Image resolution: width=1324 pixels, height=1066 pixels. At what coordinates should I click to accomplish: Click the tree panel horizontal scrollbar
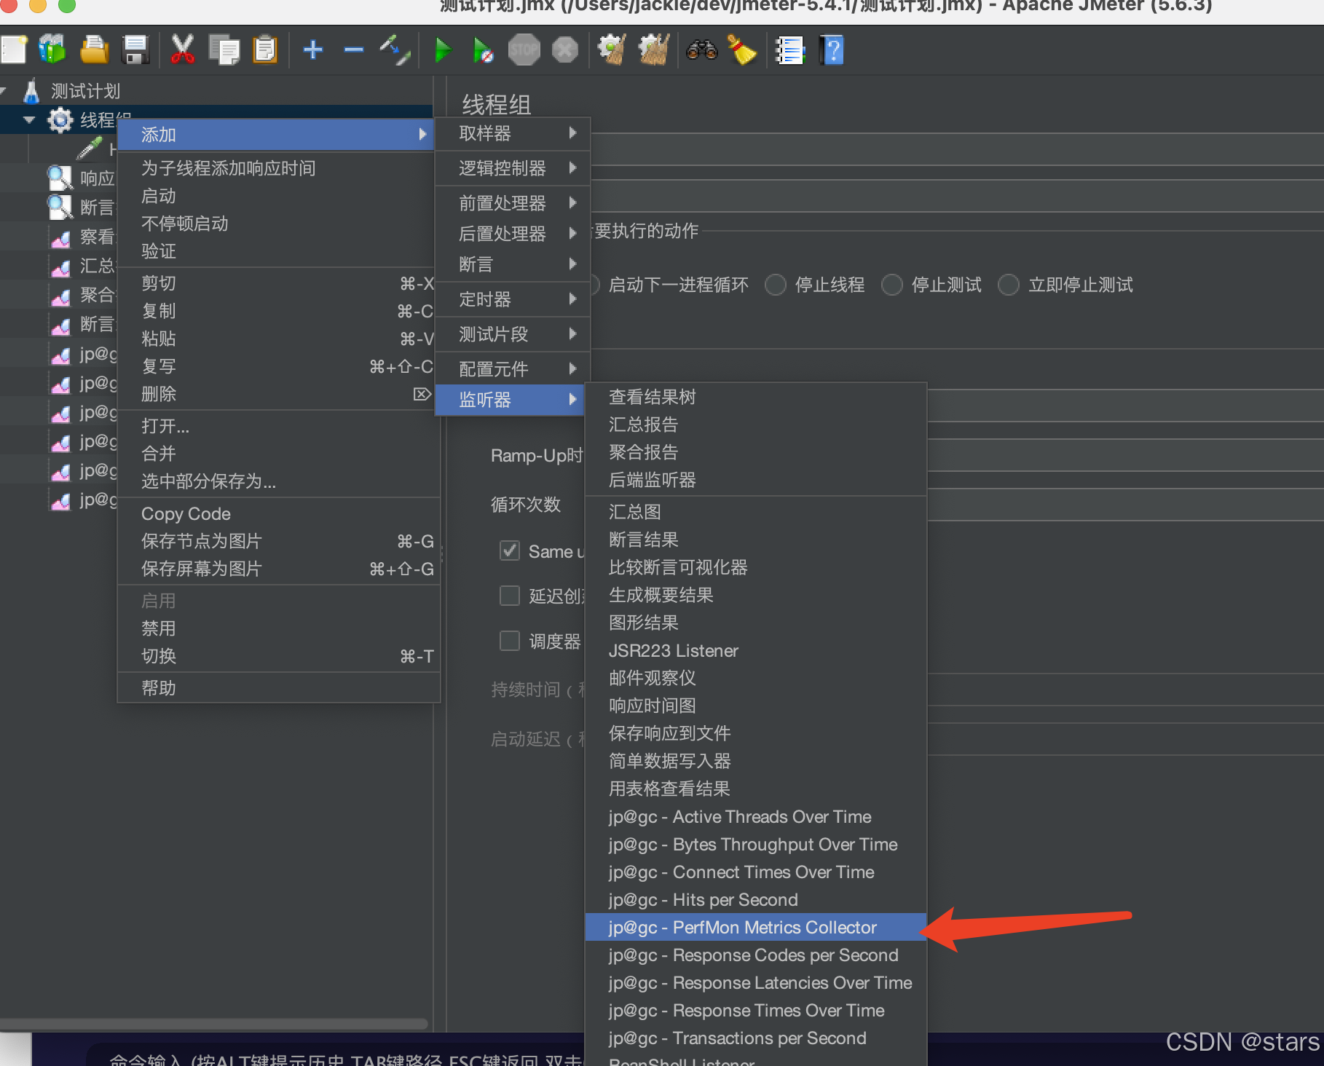(x=213, y=1024)
